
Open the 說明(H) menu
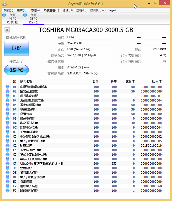tap(81, 10)
